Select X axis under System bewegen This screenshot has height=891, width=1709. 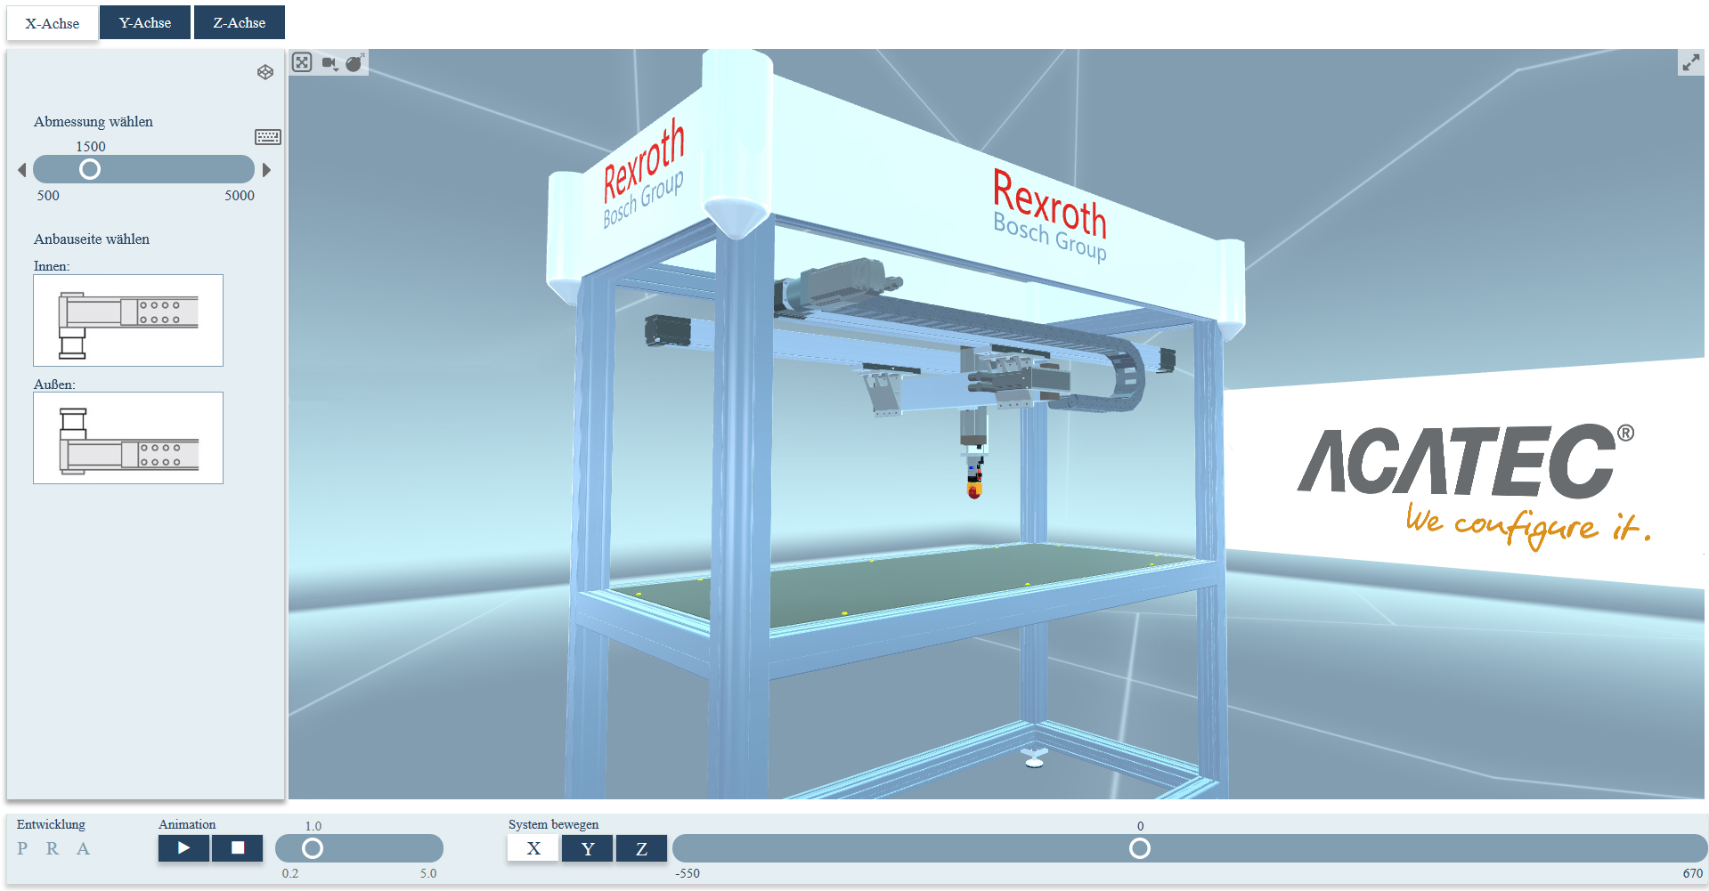(x=533, y=848)
